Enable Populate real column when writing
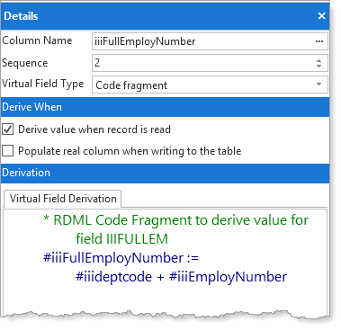 tap(8, 151)
